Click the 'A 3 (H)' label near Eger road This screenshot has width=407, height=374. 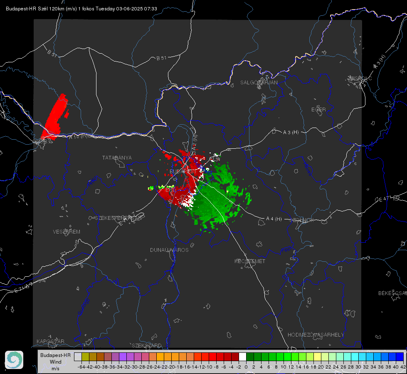[x=291, y=133]
